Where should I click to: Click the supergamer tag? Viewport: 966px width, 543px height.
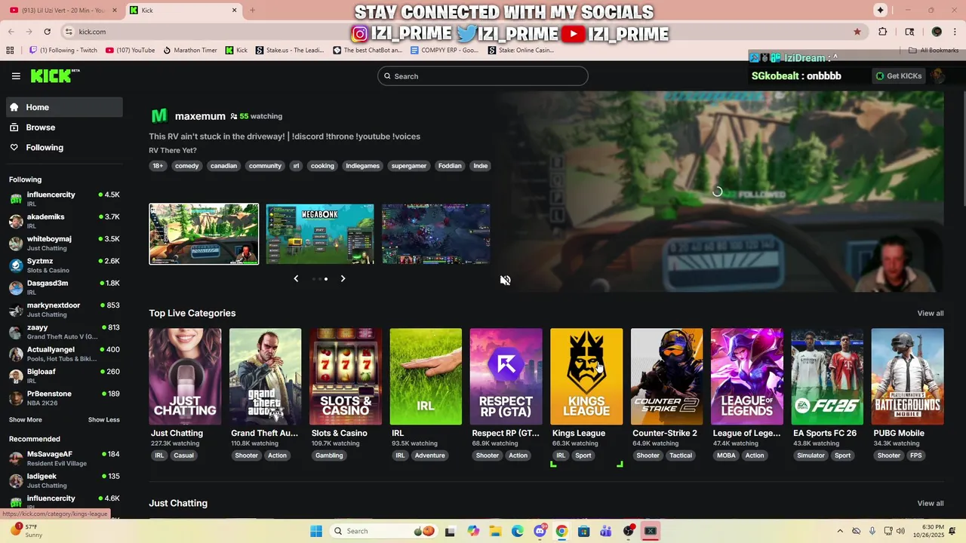click(408, 166)
